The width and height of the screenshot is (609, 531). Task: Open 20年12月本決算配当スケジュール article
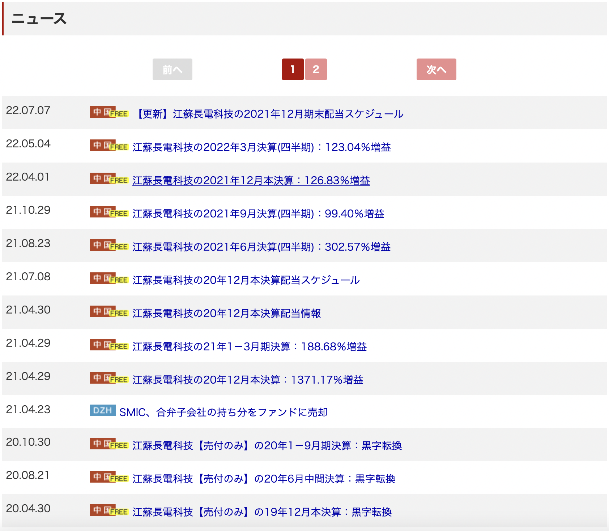(246, 280)
